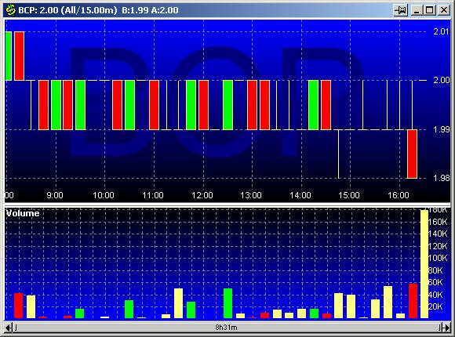Select the first green candle reaching 2.01
Image resolution: width=455 pixels, height=337 pixels.
9,56
